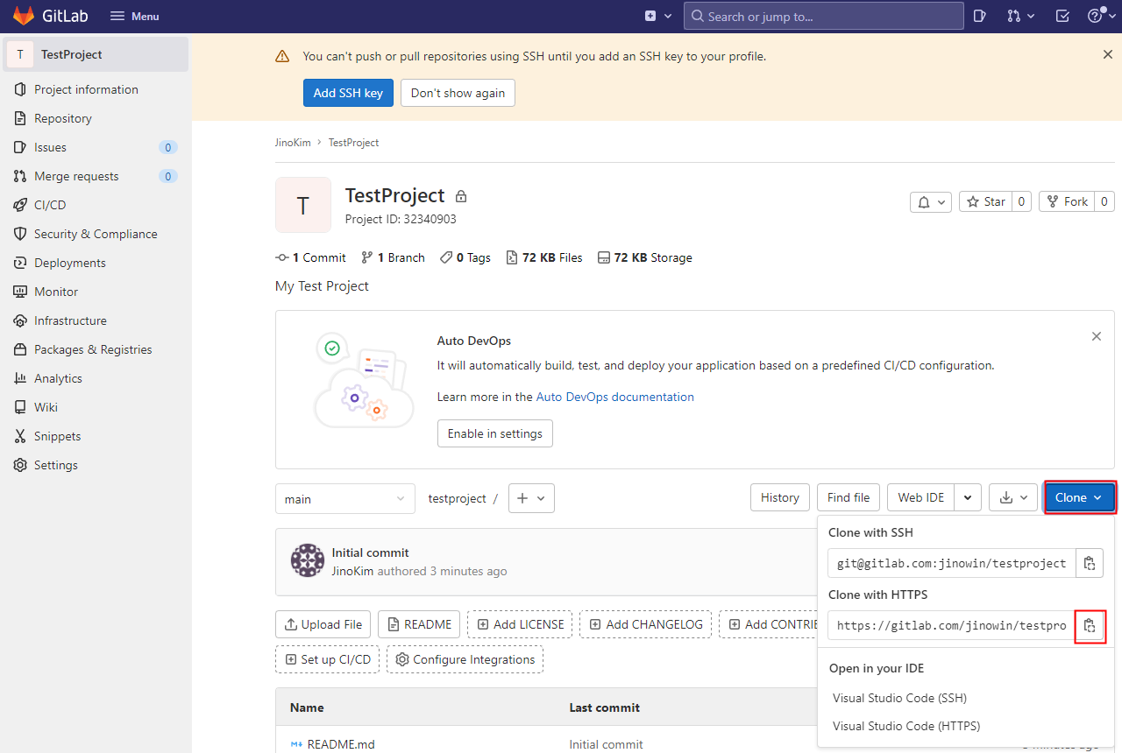Expand the Web IDE options arrow

tap(968, 497)
